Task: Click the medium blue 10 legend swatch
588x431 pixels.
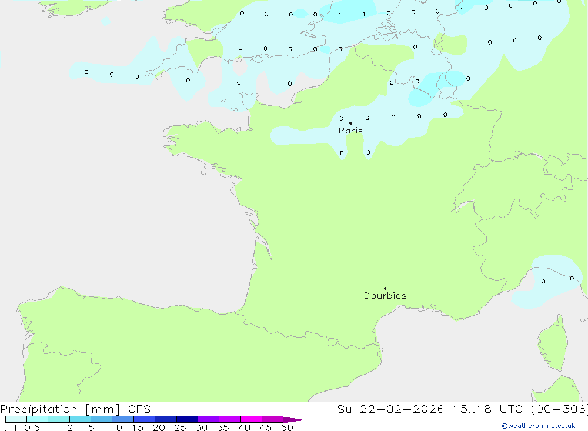Action: tap(123, 419)
